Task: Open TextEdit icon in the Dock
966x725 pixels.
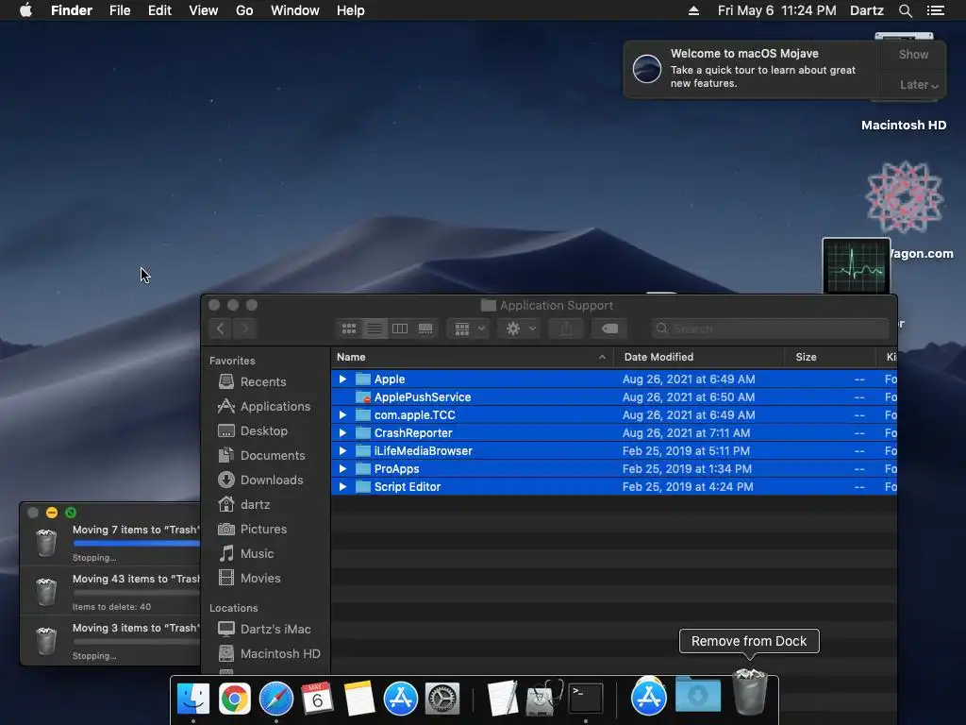Action: click(x=502, y=699)
